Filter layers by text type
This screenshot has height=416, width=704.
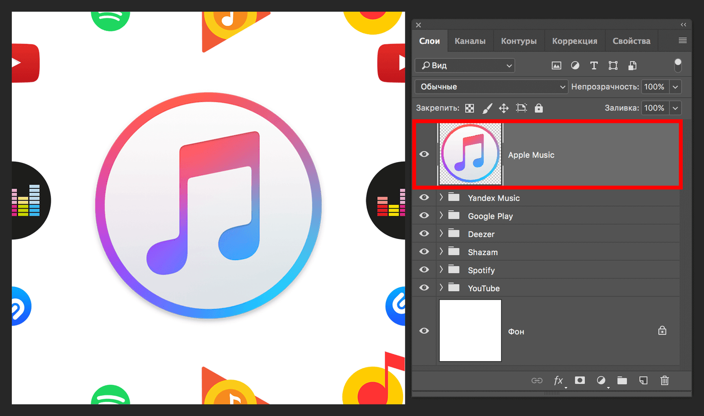[x=594, y=65]
